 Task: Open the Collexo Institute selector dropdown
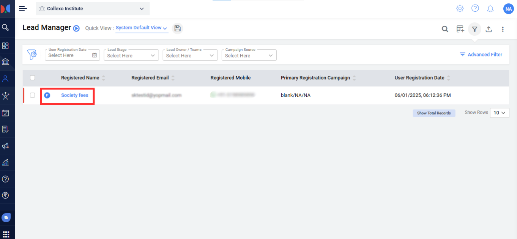[x=93, y=8]
